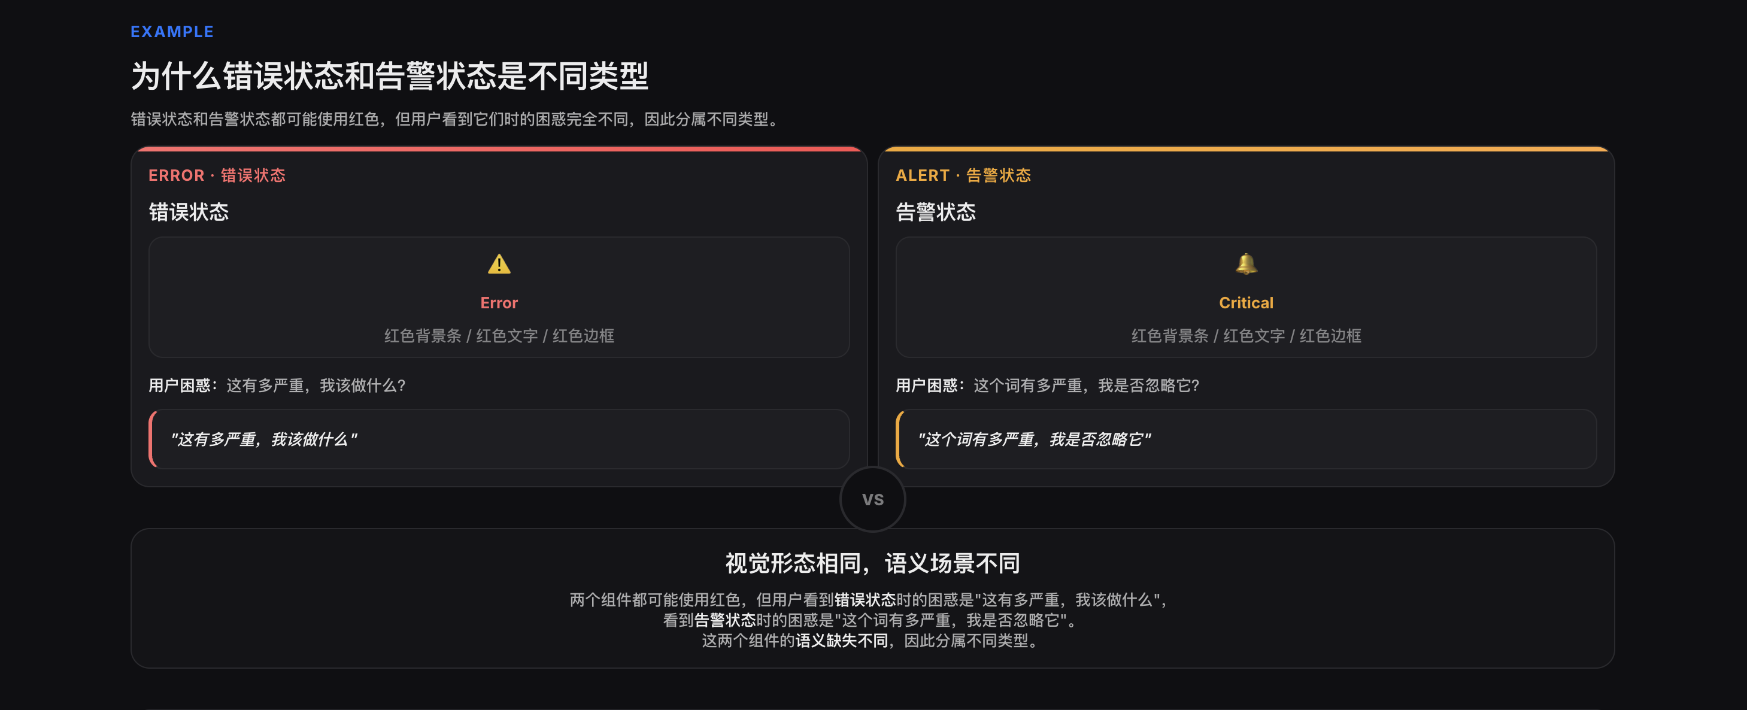The width and height of the screenshot is (1747, 710).
Task: Click the 告警状态 card title
Action: (x=935, y=213)
